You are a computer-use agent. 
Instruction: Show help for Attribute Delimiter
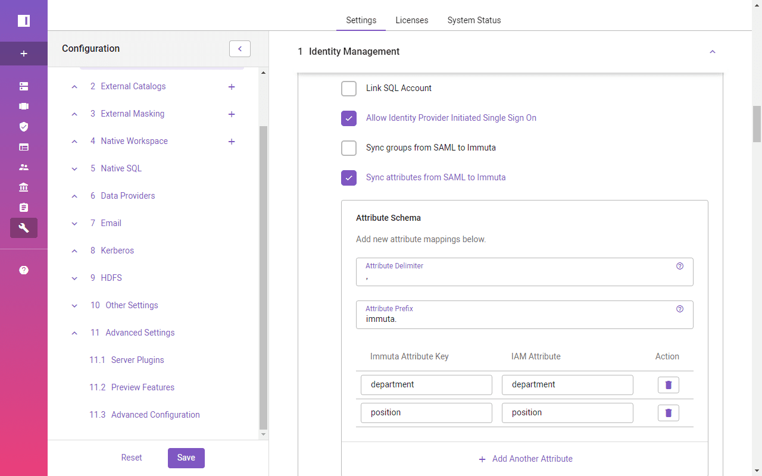click(680, 266)
